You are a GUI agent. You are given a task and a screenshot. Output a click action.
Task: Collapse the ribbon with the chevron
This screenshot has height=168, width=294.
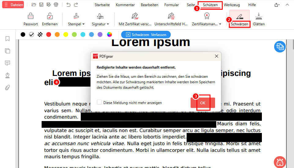pyautogui.click(x=287, y=5)
